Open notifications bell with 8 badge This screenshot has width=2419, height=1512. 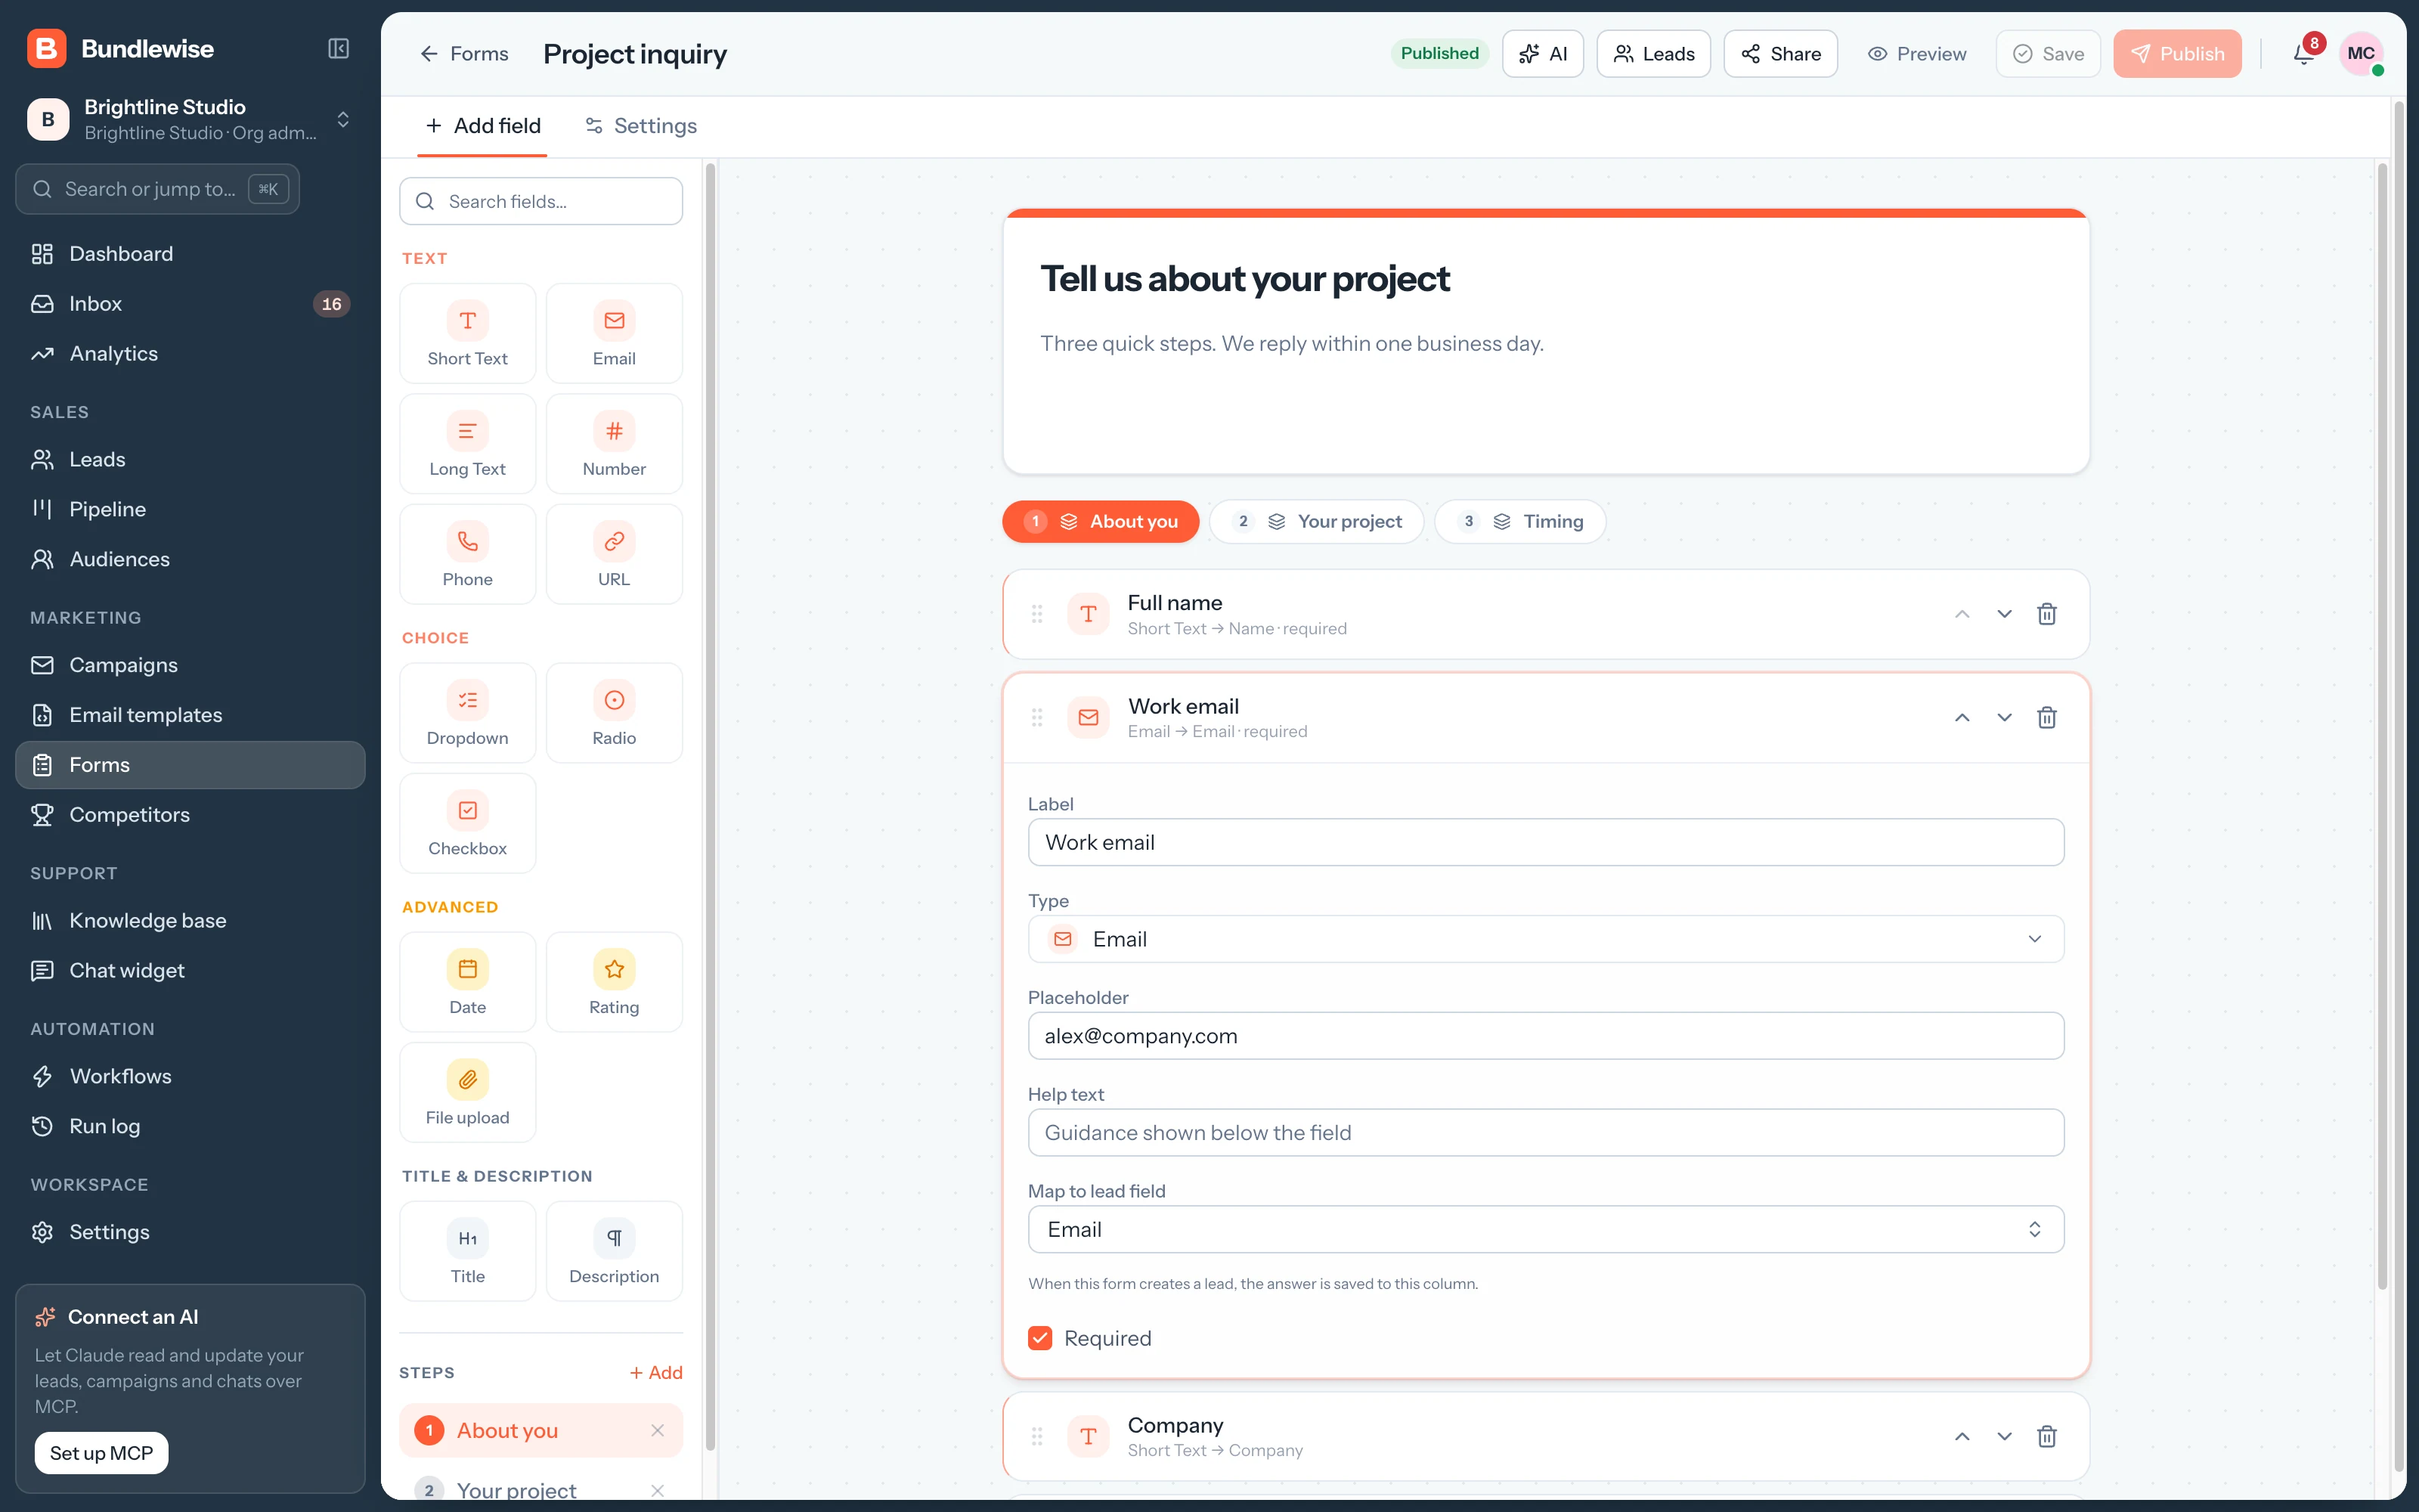2304,54
